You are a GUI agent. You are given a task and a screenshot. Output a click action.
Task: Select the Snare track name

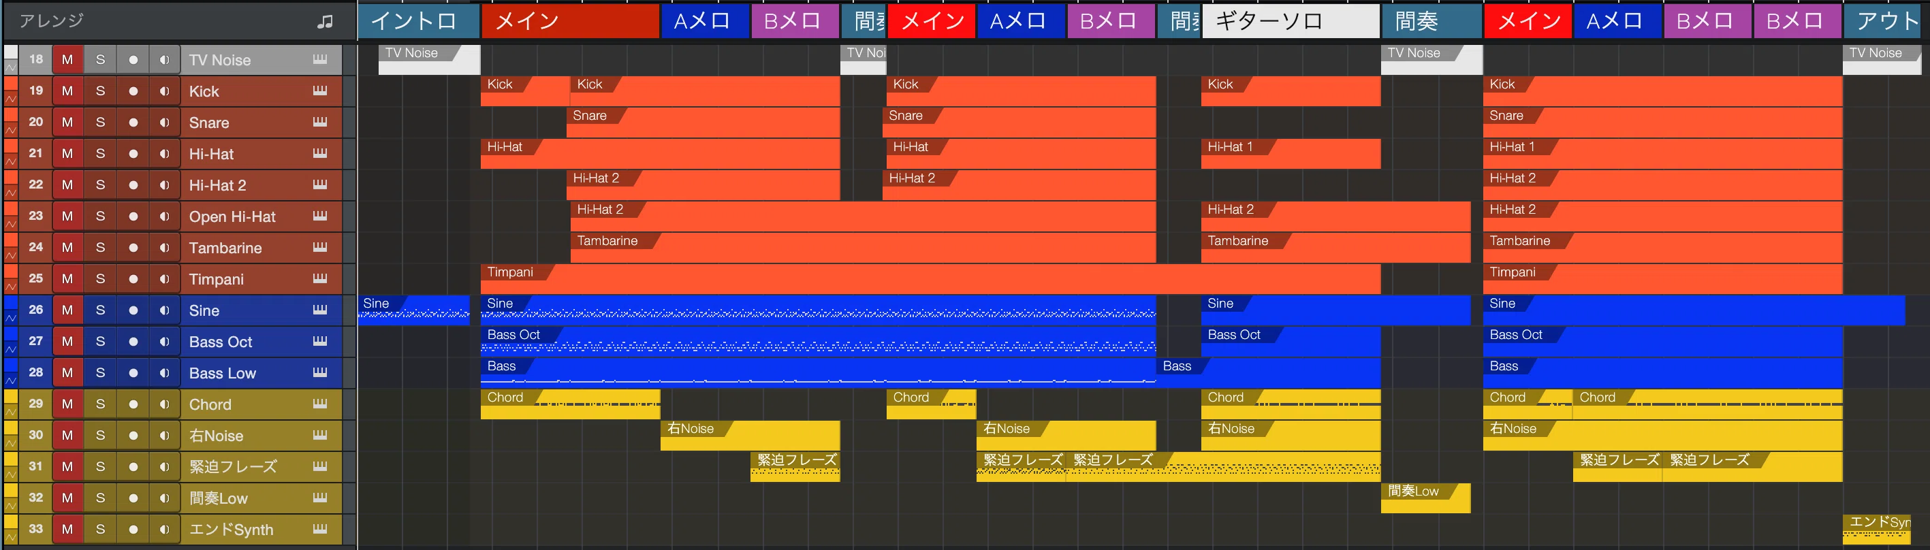(209, 122)
